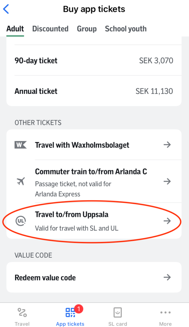Tap the blue back arrow icon
This screenshot has height=327, width=189.
point(6,9)
